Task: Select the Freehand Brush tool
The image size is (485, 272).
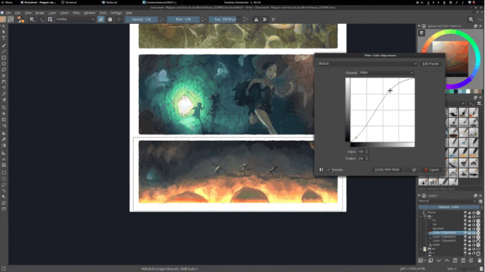Action: click(x=4, y=45)
